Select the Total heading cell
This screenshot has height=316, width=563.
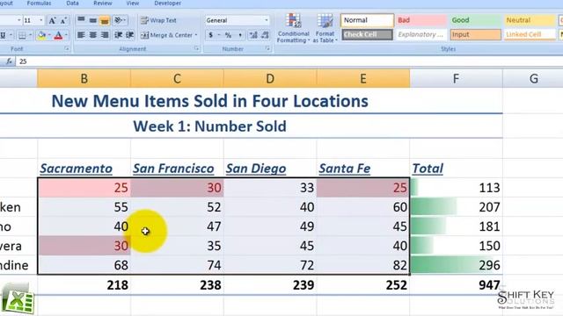456,168
